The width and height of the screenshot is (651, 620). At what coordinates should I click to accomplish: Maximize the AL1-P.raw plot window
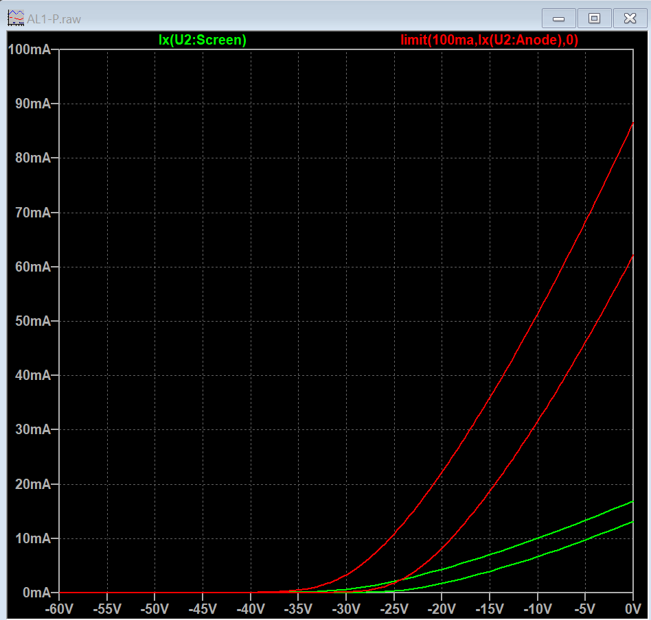click(x=594, y=19)
